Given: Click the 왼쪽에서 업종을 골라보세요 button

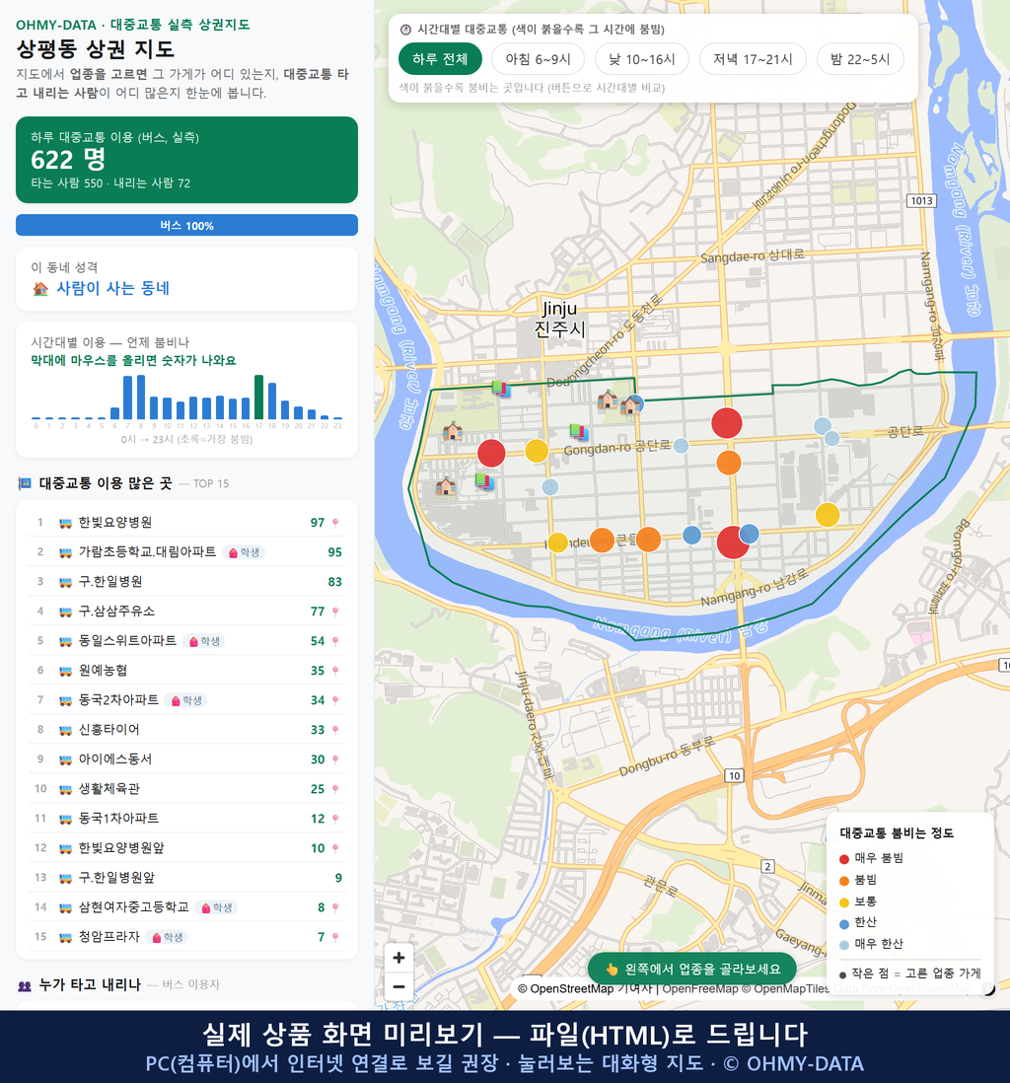Looking at the screenshot, I should pyautogui.click(x=692, y=969).
